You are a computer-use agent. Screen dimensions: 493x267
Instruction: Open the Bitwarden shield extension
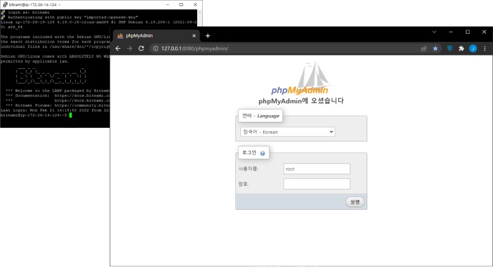[450, 48]
